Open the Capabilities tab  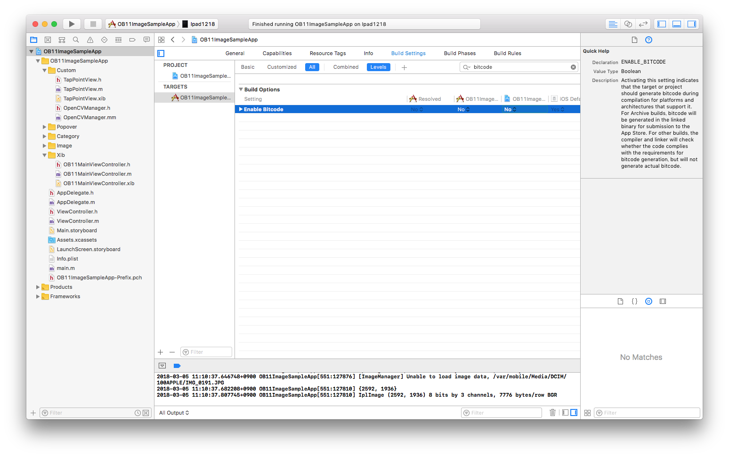(277, 53)
